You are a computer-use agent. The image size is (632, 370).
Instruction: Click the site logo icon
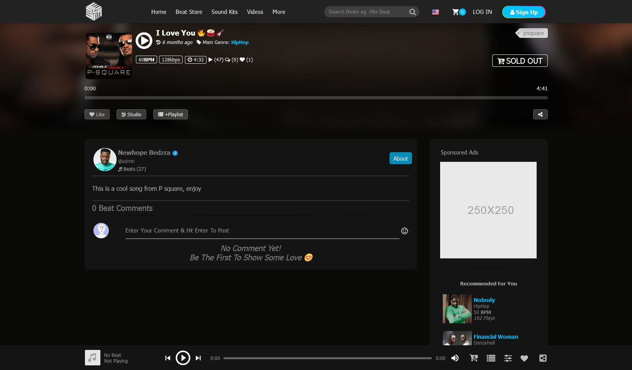(x=94, y=12)
